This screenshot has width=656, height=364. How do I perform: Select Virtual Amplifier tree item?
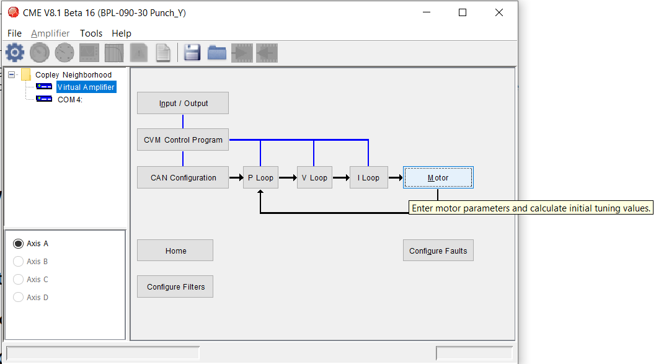[x=86, y=87]
